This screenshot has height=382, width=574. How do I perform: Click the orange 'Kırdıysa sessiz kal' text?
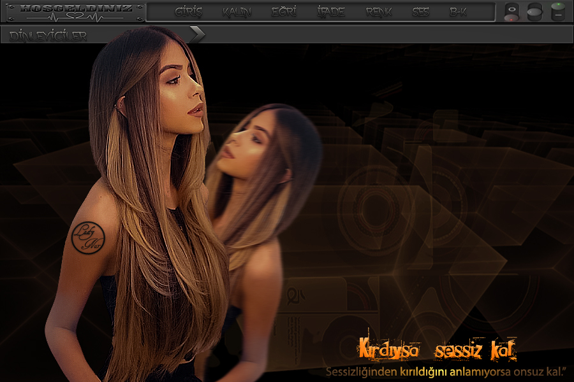(x=437, y=350)
